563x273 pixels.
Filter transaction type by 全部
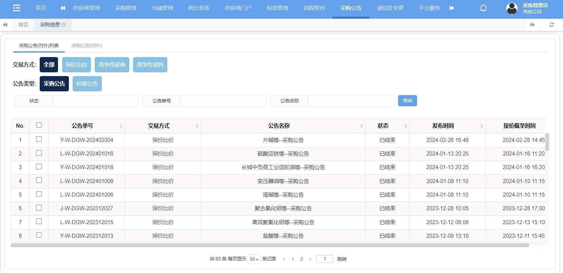49,65
